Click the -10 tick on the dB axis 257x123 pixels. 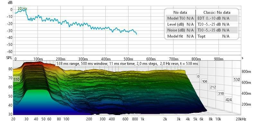point(10,17)
